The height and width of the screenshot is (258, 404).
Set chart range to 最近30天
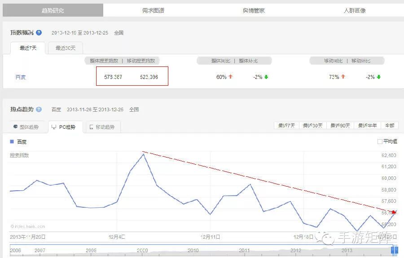(x=313, y=125)
